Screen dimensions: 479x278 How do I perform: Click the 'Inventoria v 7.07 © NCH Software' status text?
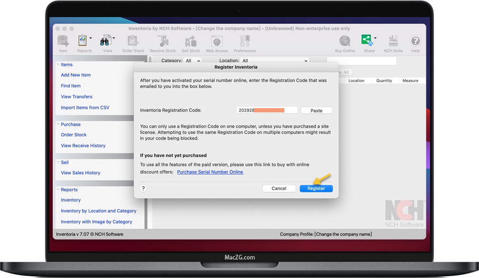[90, 234]
